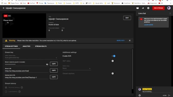Click the Say something chat input

click(156, 92)
